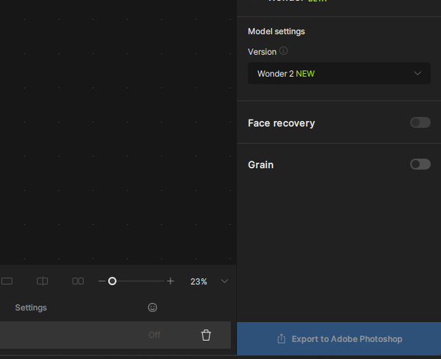Click the smiley face column icon
441x359 pixels.
click(153, 308)
